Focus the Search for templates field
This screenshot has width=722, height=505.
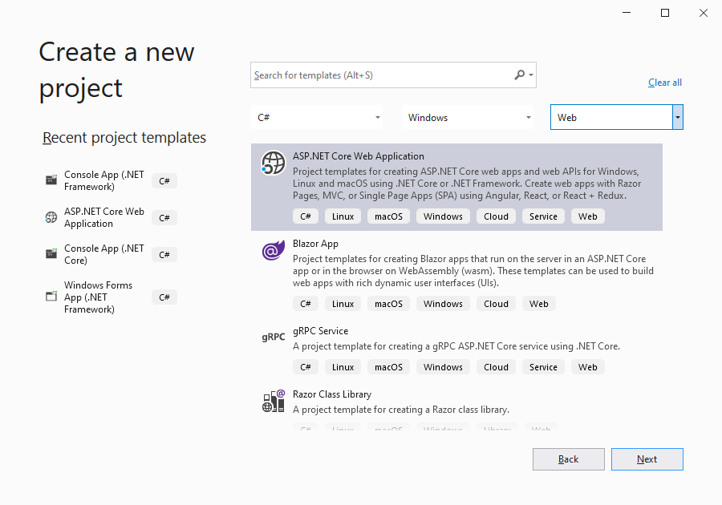pyautogui.click(x=381, y=75)
